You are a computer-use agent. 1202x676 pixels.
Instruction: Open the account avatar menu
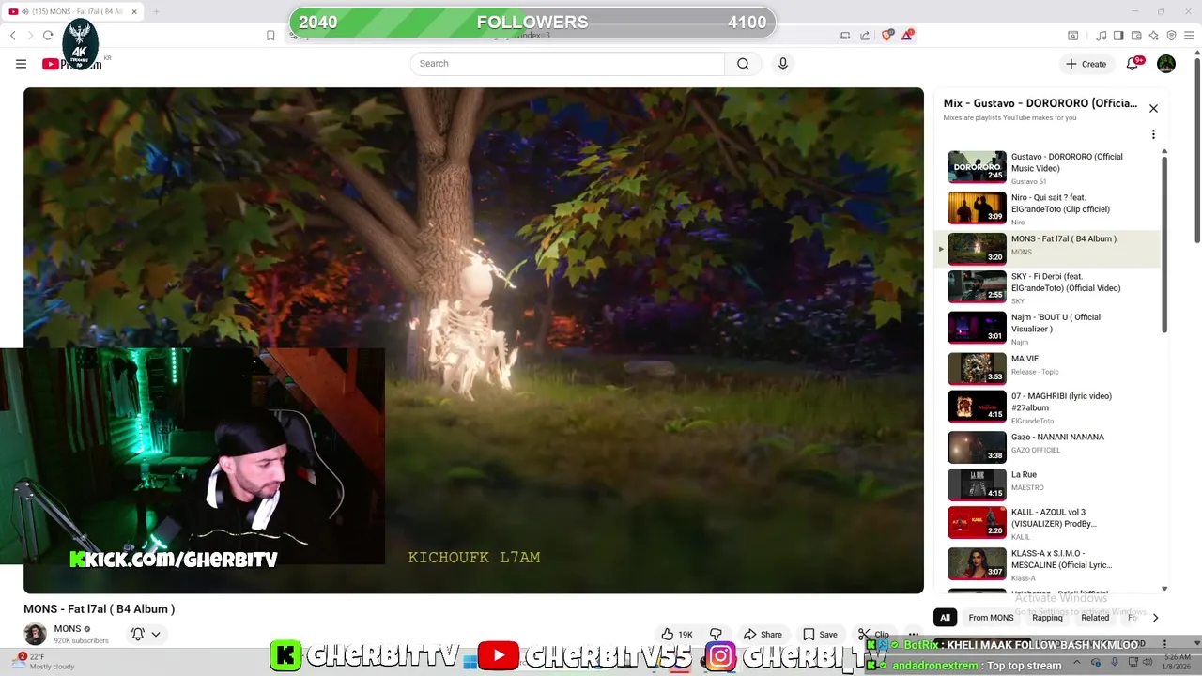[x=1166, y=64]
